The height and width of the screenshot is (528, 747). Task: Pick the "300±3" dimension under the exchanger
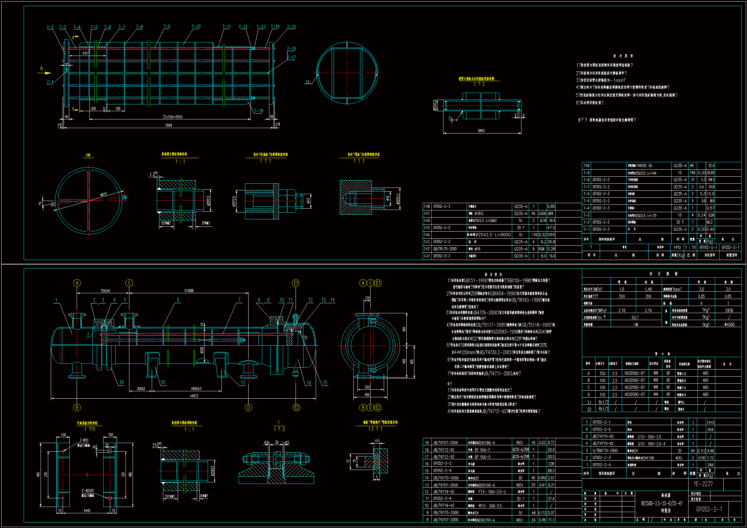click(x=141, y=388)
